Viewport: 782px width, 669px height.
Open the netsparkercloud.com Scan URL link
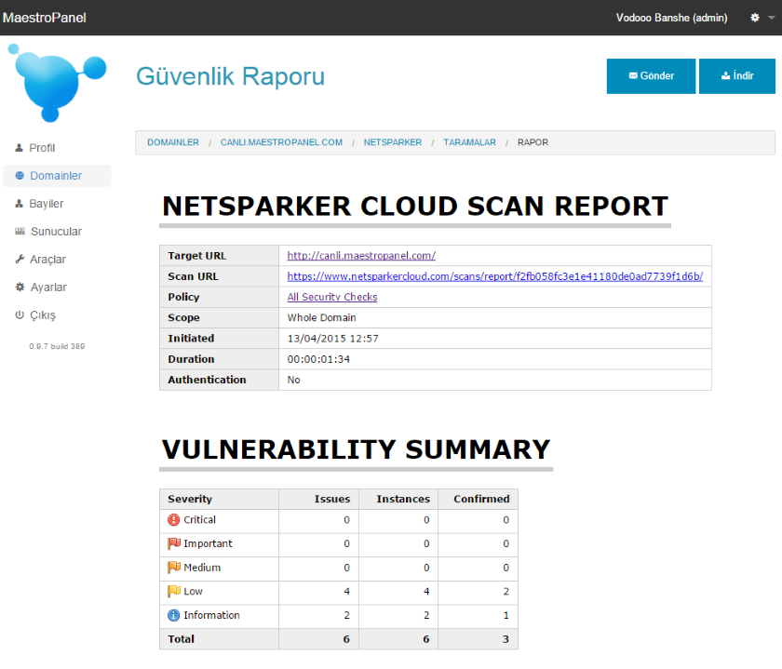(x=494, y=276)
